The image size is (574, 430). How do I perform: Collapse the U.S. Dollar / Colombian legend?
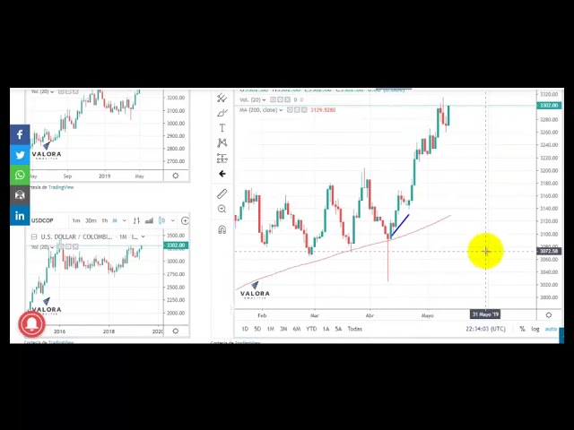click(x=34, y=236)
